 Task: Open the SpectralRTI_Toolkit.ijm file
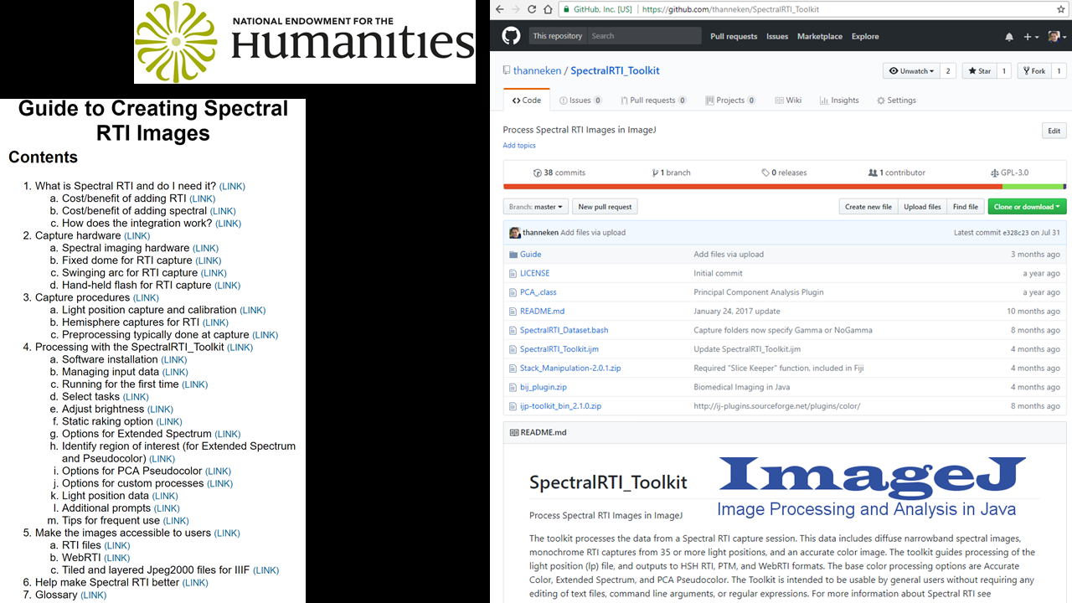[559, 349]
